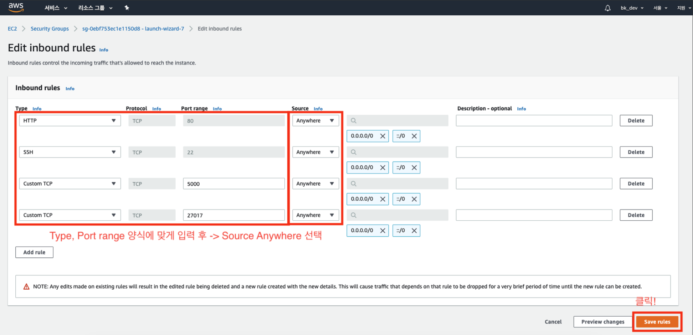Click the port range field containing 27017
The height and width of the screenshot is (335, 693).
tap(234, 215)
